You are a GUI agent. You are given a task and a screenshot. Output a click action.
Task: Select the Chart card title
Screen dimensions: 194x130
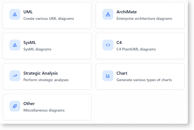(122, 73)
